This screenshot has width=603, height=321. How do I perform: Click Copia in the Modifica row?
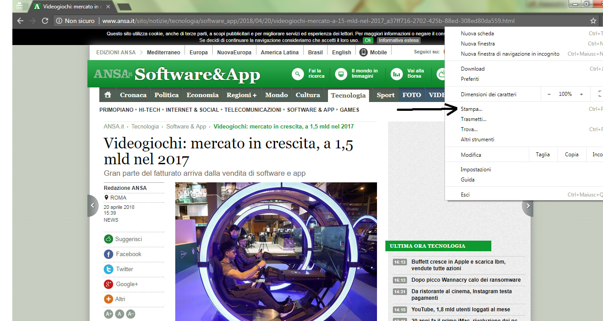pyautogui.click(x=571, y=155)
